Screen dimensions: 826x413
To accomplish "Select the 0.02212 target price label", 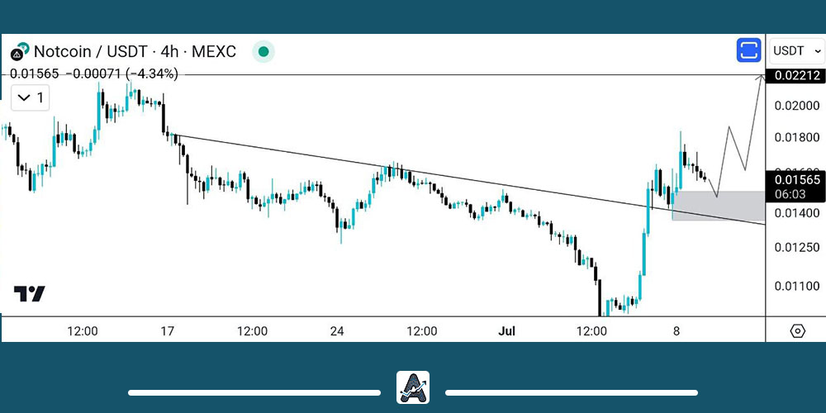I will [x=795, y=77].
